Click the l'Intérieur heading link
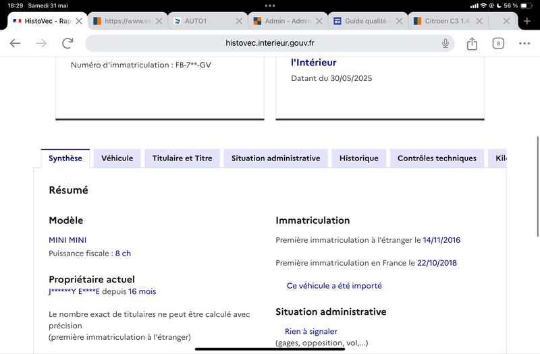The height and width of the screenshot is (354, 540). [313, 62]
